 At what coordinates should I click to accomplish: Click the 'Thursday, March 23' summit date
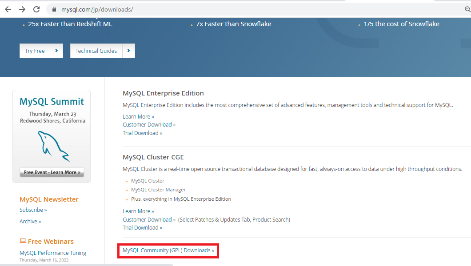[x=52, y=114]
